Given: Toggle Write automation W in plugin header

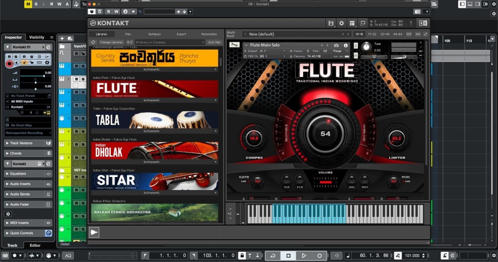Looking at the screenshot, I should pyautogui.click(x=116, y=12).
